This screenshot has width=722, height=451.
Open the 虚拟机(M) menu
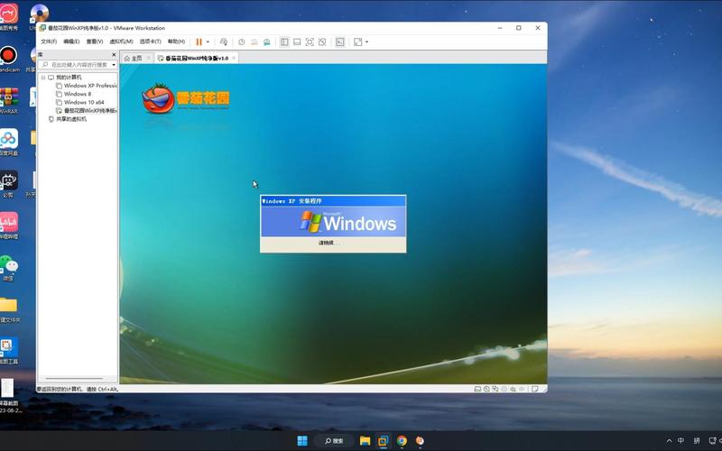tap(121, 41)
